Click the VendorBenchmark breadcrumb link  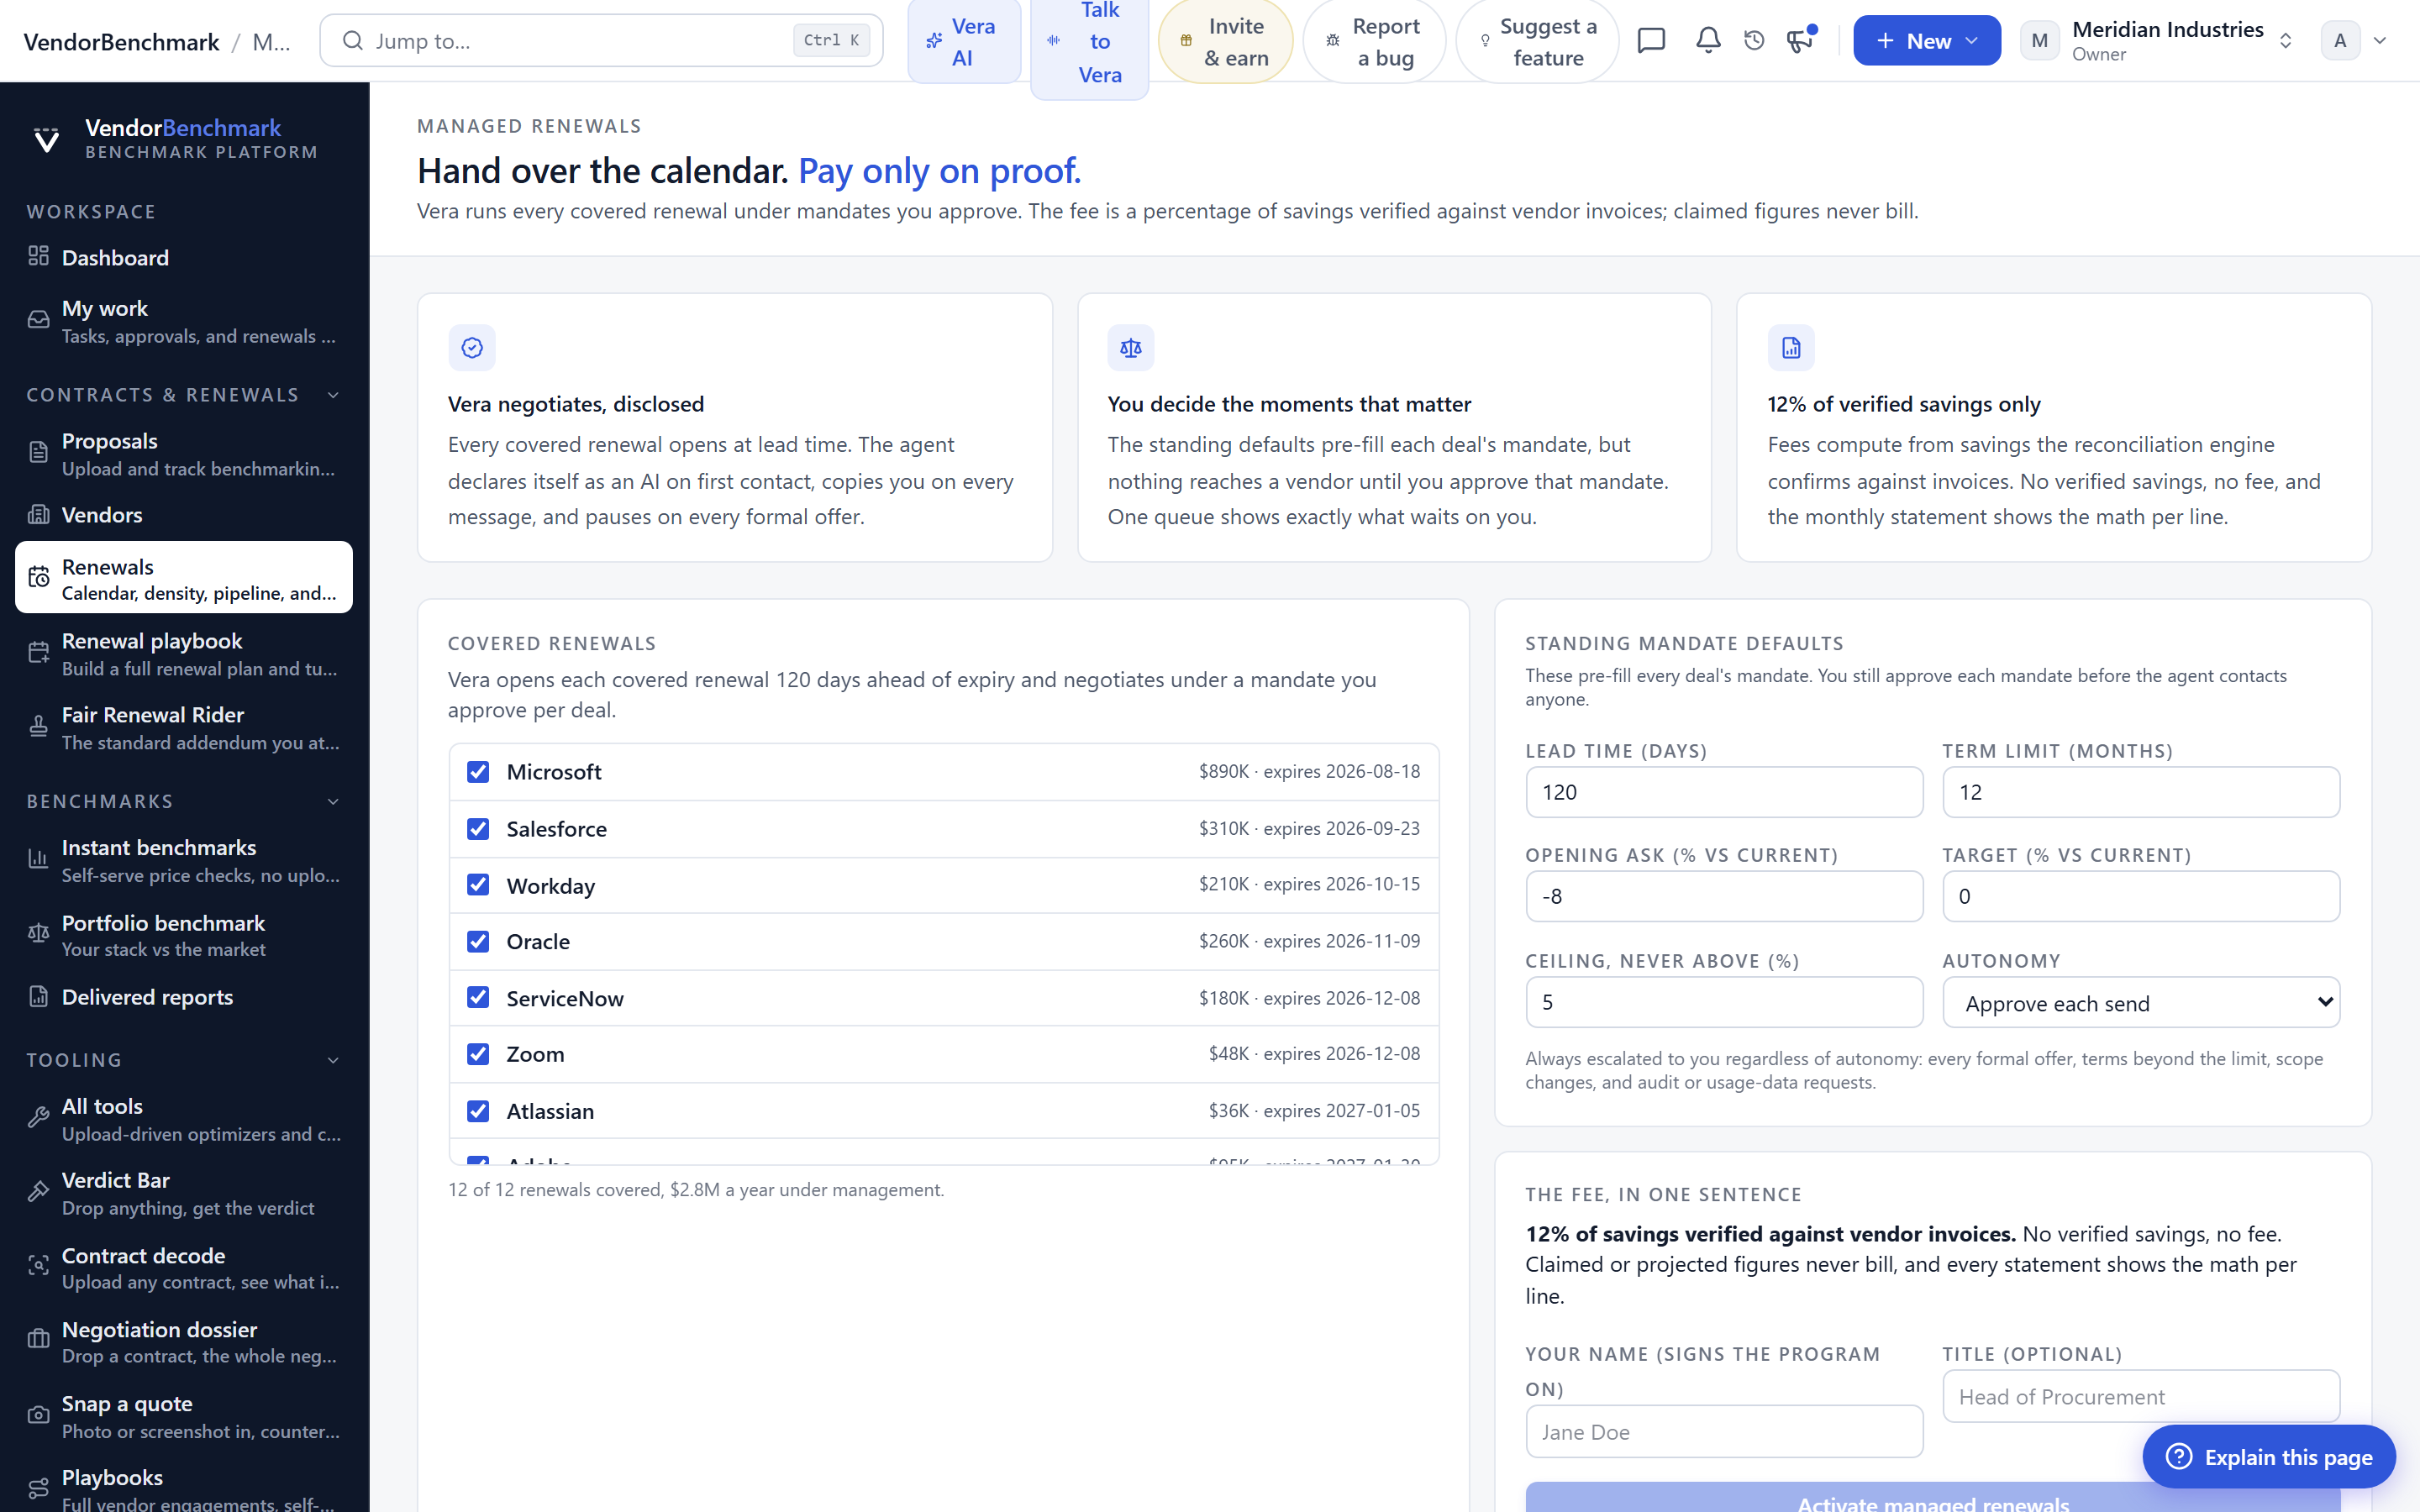[121, 42]
